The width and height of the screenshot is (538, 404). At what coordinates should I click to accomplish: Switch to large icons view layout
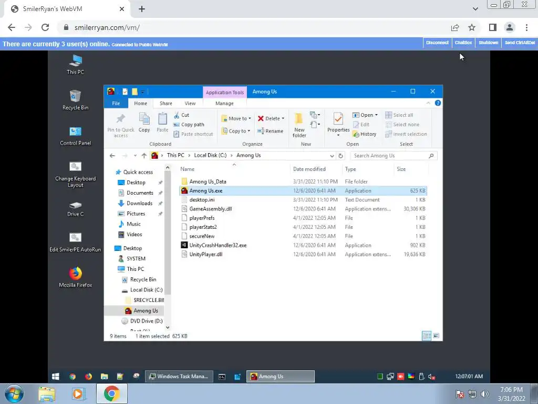pyautogui.click(x=436, y=336)
